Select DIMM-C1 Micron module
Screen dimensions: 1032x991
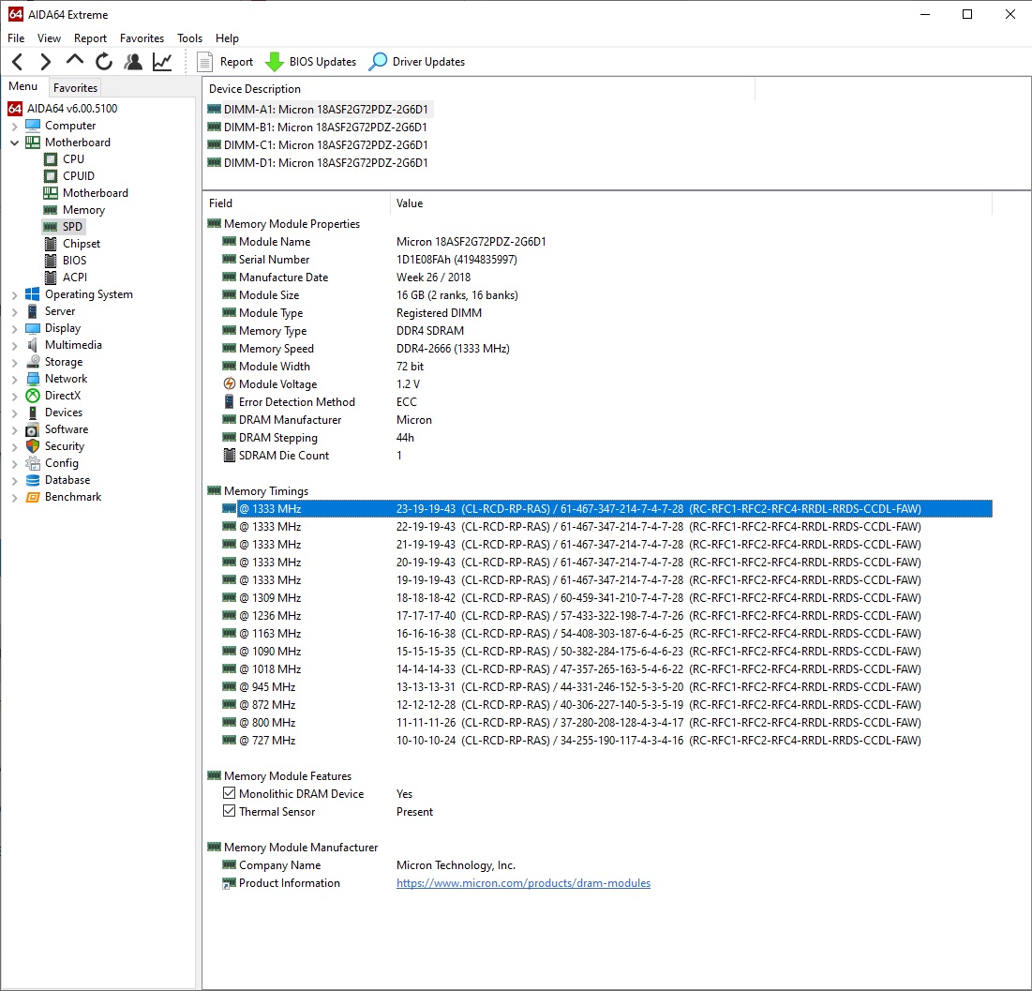pos(318,145)
